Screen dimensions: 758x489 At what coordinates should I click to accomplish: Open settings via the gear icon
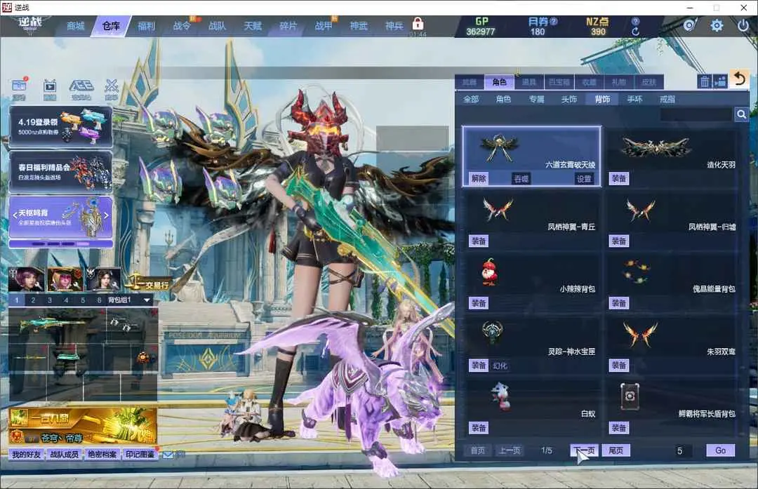point(717,26)
